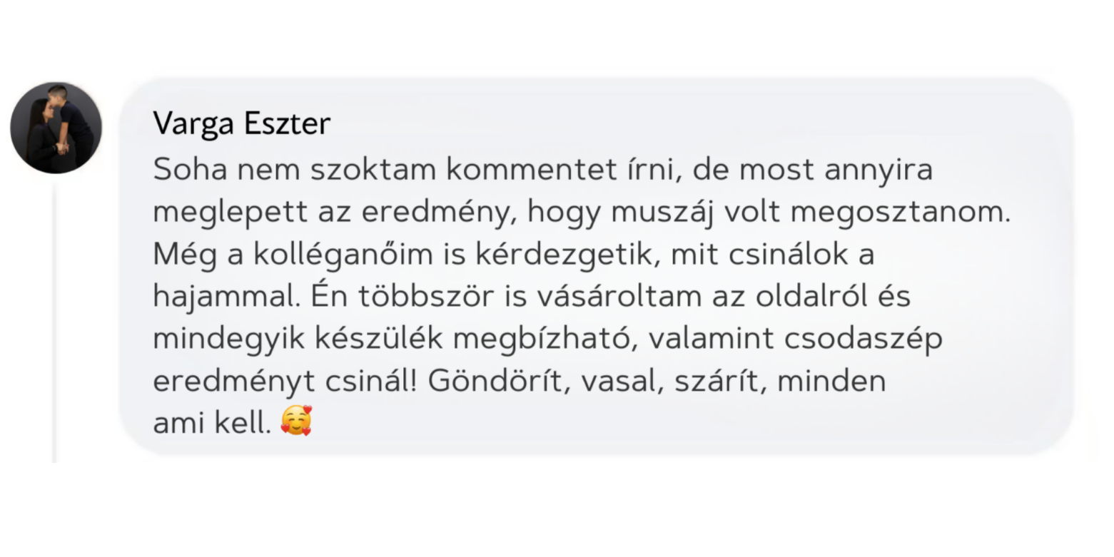Click the word "annyira" in the comment
The height and width of the screenshot is (557, 1114).
coord(878,170)
